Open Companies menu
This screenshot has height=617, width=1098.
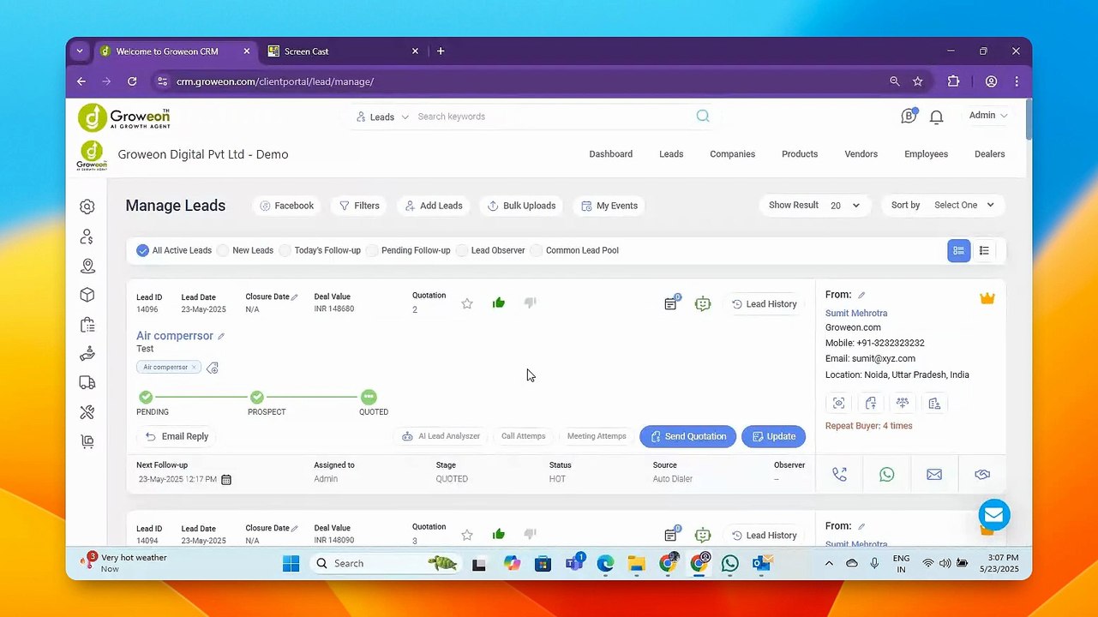[x=732, y=154]
